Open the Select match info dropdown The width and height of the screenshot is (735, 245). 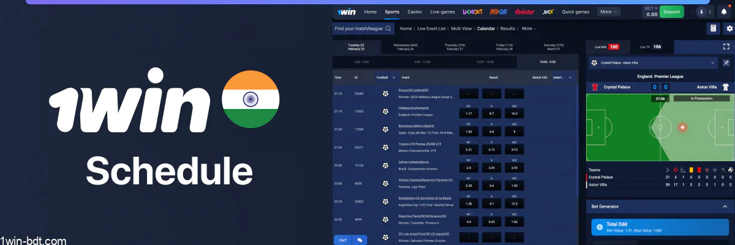coord(562,77)
